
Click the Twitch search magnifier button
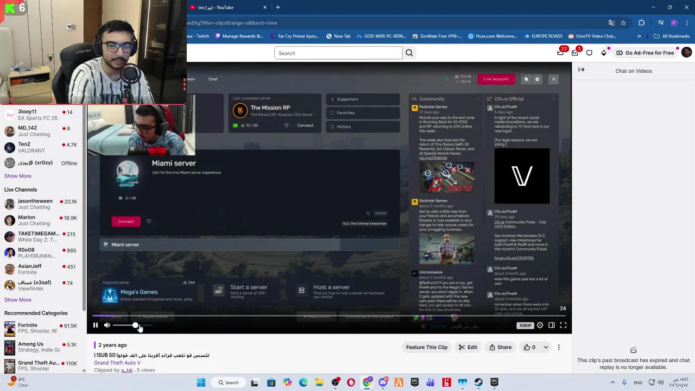point(409,53)
